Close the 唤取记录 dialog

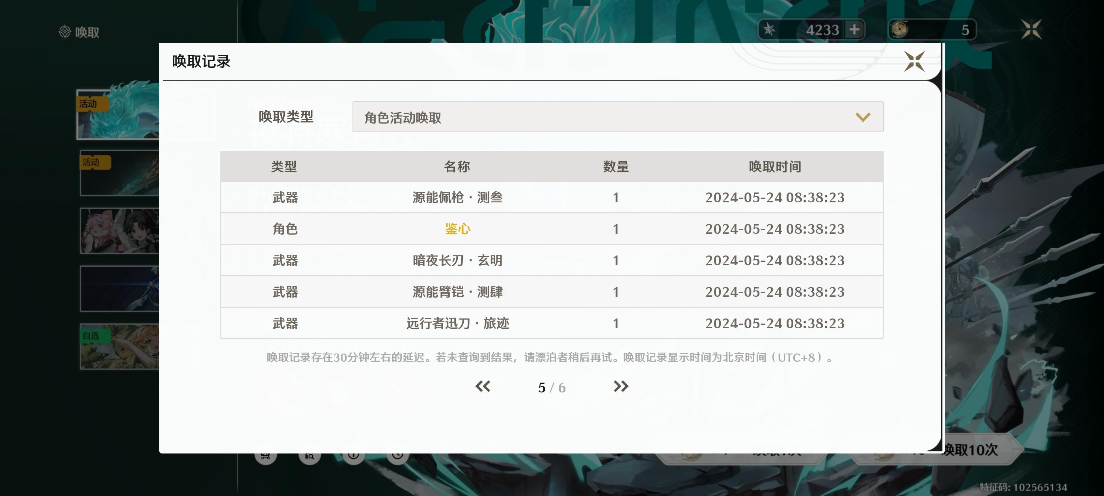click(914, 61)
